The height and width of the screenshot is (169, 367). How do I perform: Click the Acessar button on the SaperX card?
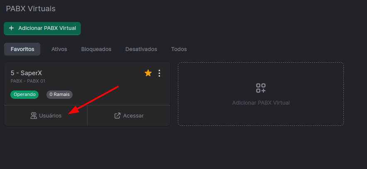click(129, 115)
